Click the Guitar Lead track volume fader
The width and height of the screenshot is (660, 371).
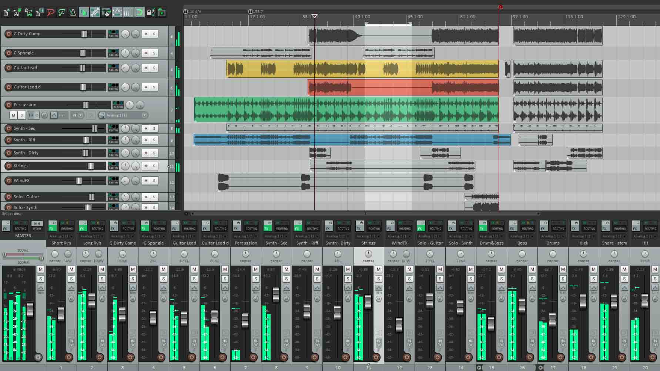click(82, 68)
